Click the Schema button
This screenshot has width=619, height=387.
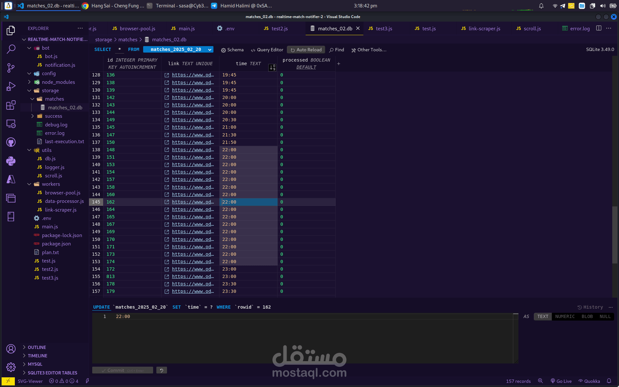coord(232,50)
